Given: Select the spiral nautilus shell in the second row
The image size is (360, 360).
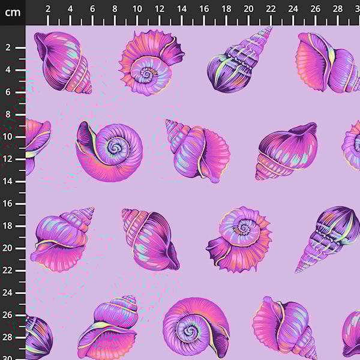Looking at the screenshot, I should pos(110,151).
